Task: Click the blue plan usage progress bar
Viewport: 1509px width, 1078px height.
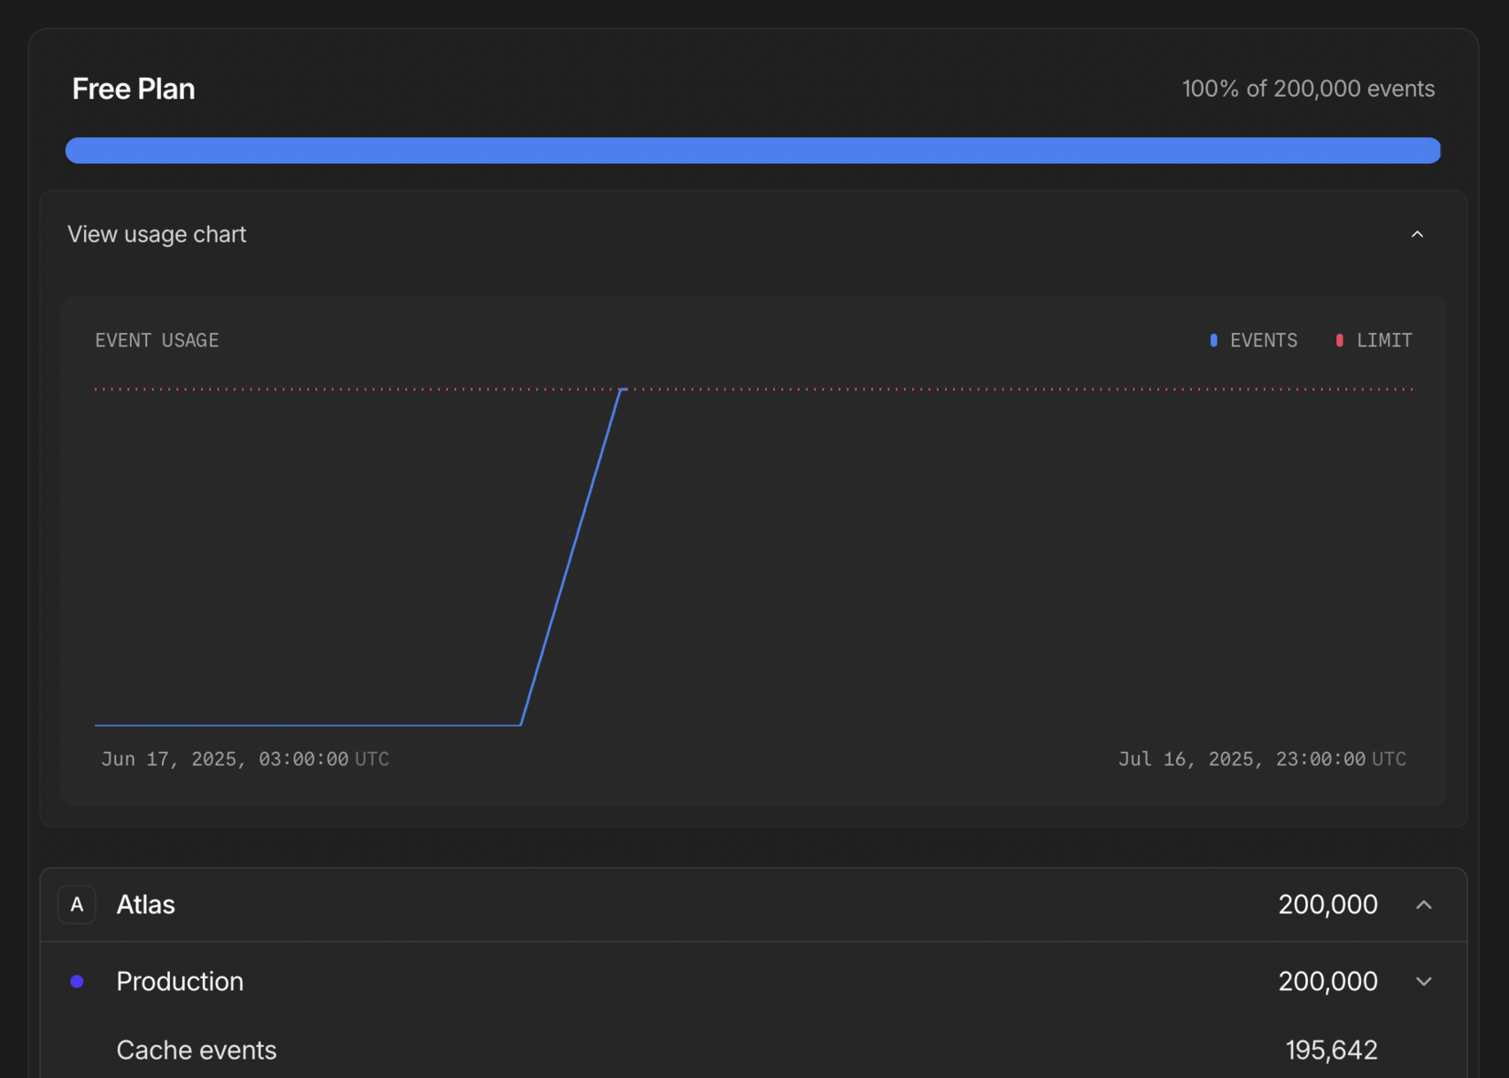Action: tap(753, 151)
